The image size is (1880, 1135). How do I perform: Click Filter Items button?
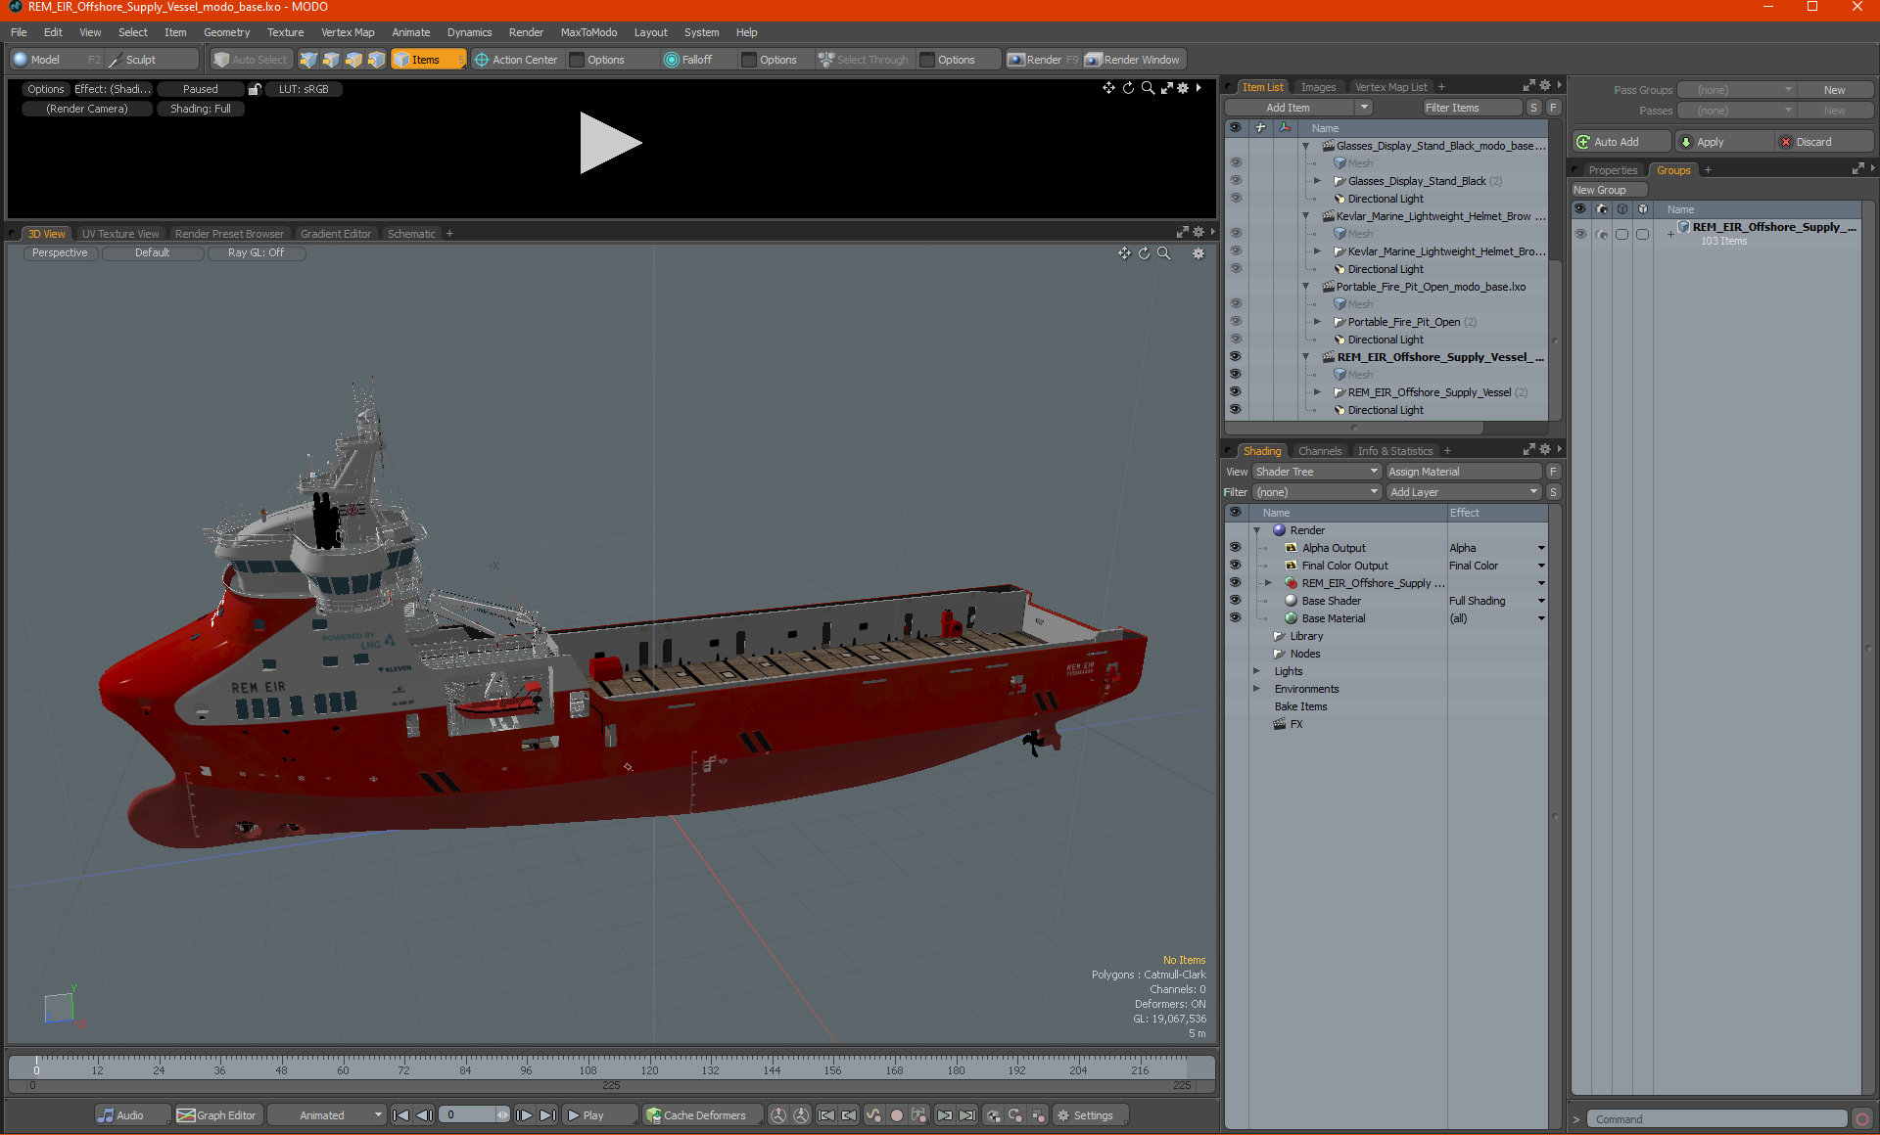click(1472, 108)
